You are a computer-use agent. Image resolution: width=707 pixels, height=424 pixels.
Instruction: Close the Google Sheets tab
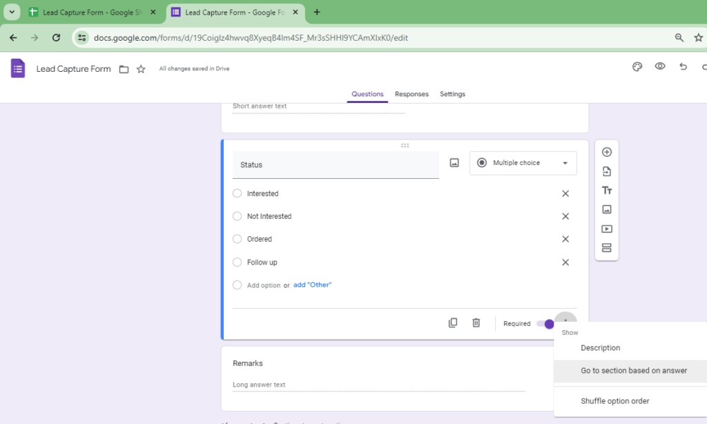153,12
